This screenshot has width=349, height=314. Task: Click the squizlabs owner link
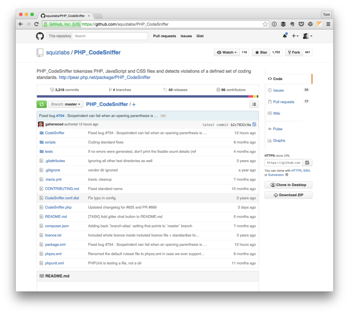pyautogui.click(x=58, y=52)
